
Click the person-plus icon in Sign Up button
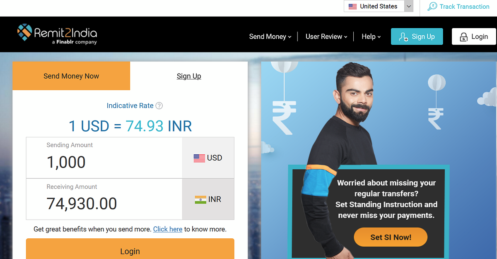403,37
